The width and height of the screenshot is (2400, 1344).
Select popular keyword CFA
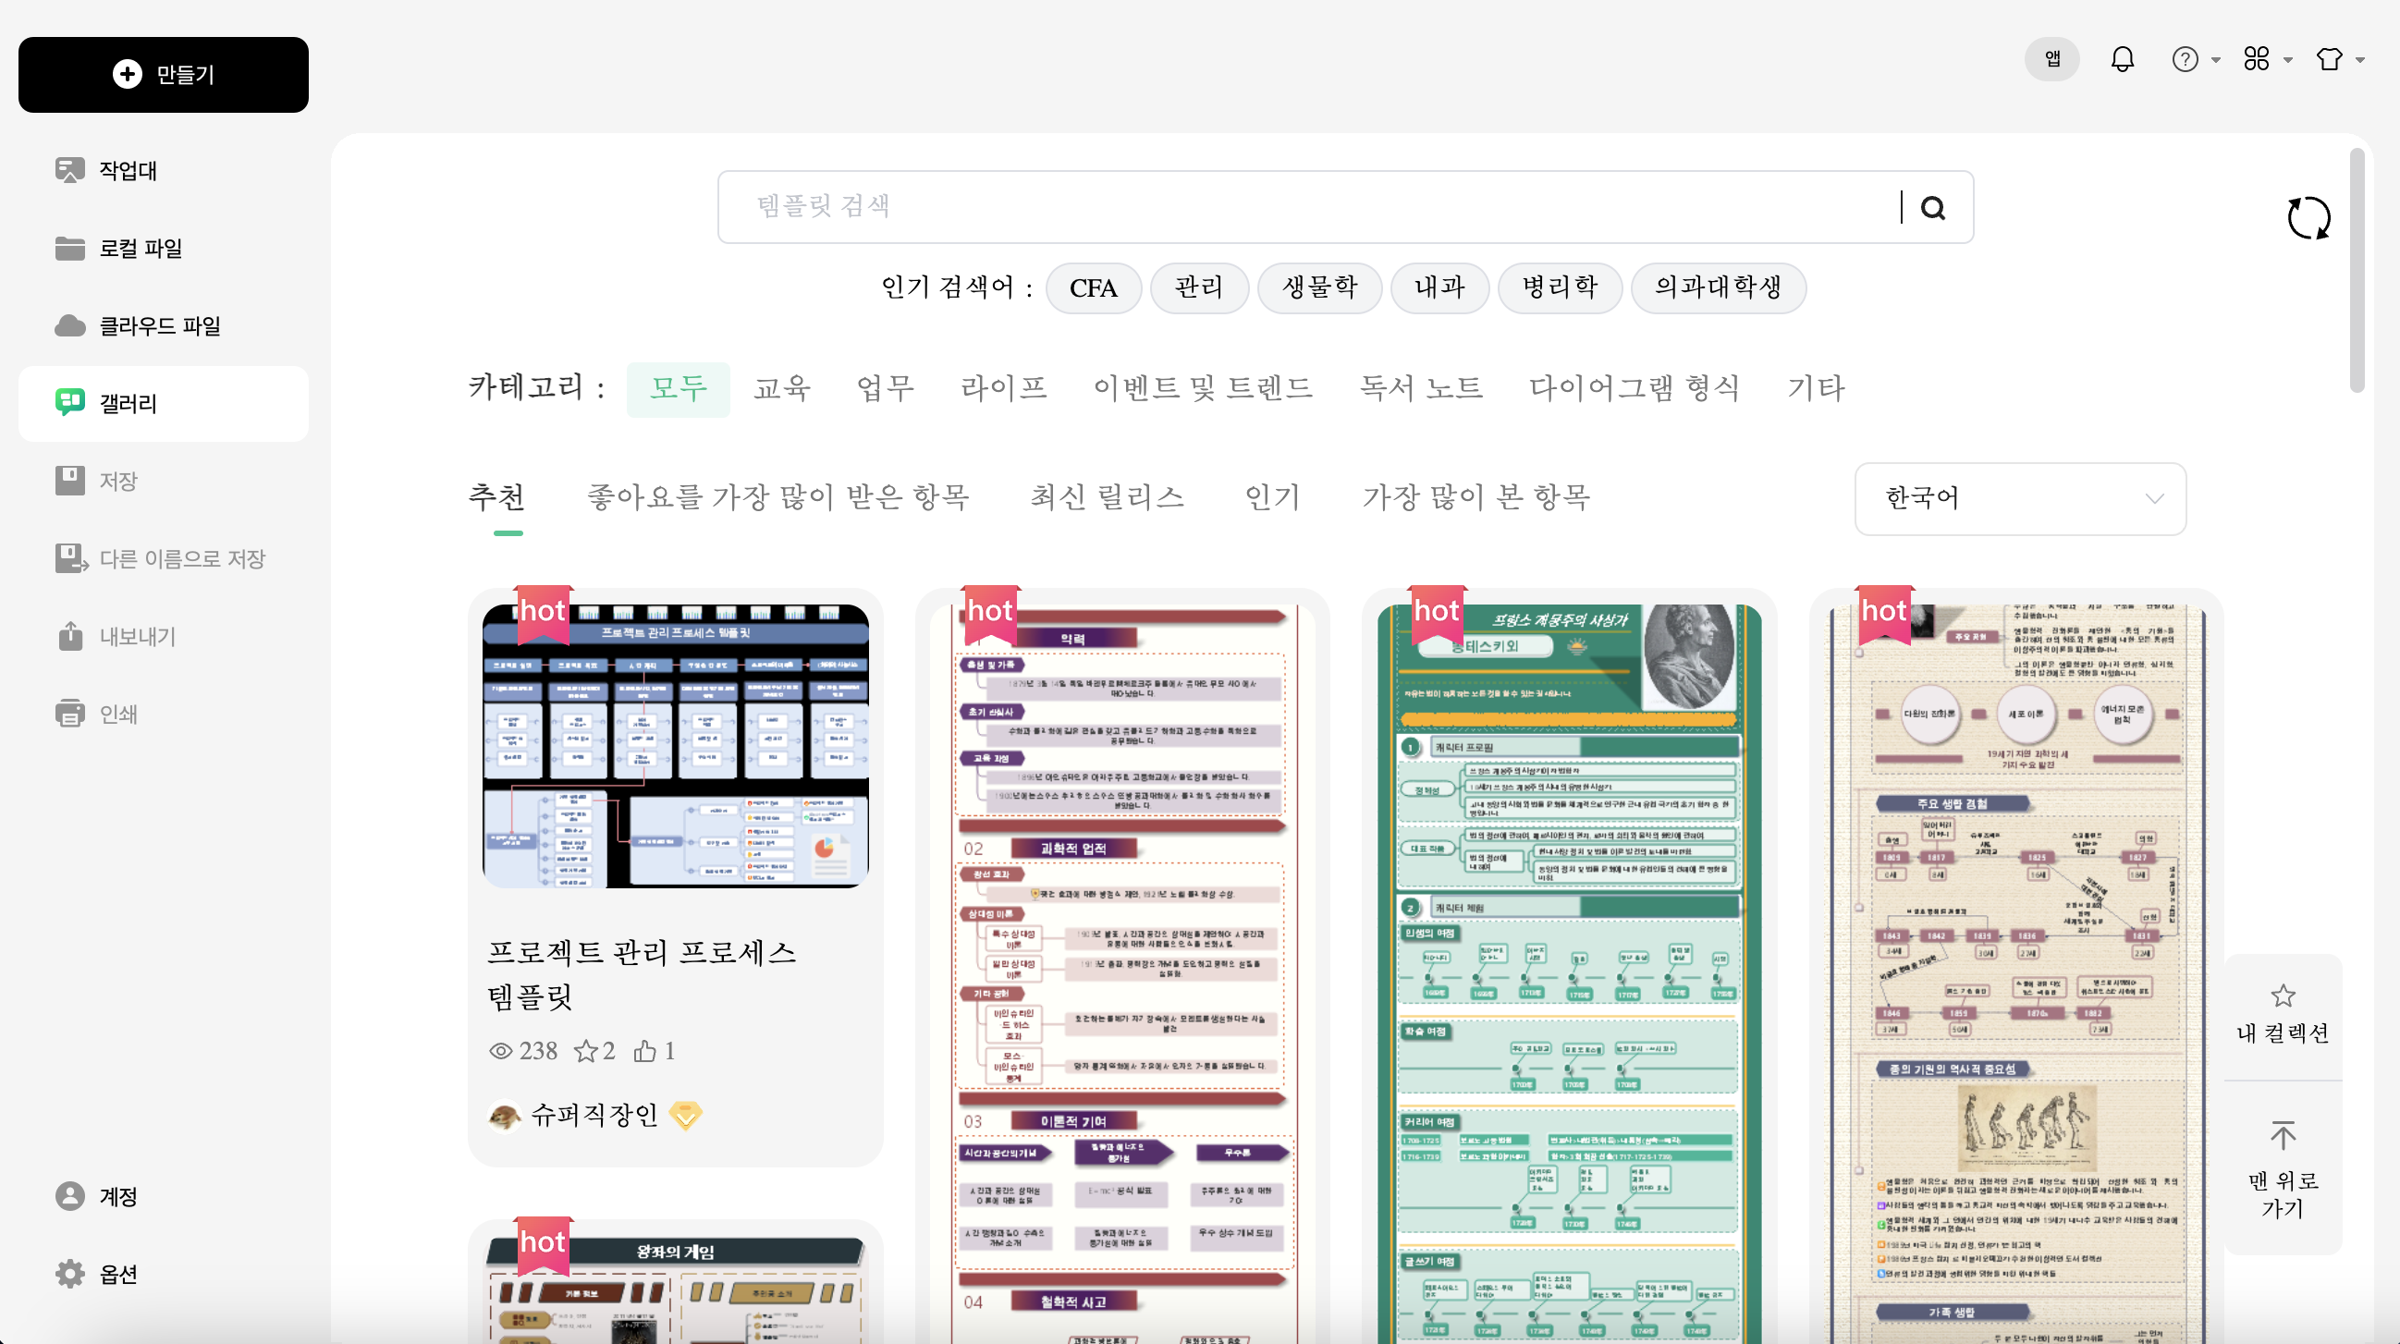pyautogui.click(x=1093, y=287)
